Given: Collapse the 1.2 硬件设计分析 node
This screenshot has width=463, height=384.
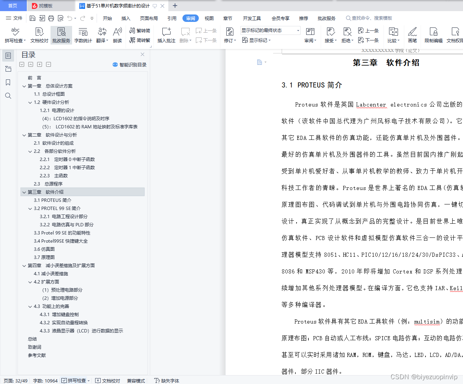Looking at the screenshot, I should coord(30,102).
